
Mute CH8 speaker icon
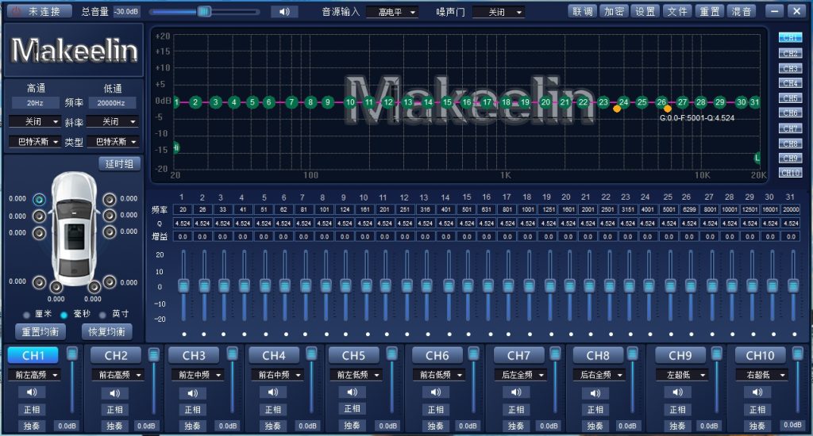click(x=595, y=393)
